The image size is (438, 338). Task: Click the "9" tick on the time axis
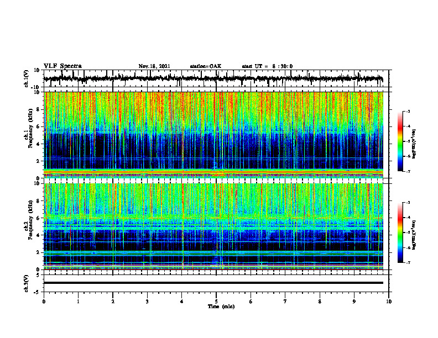tap(354, 302)
